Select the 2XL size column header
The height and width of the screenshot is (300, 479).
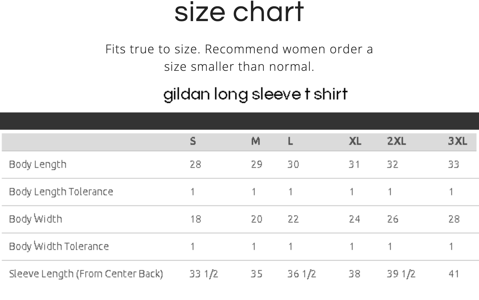pos(396,141)
